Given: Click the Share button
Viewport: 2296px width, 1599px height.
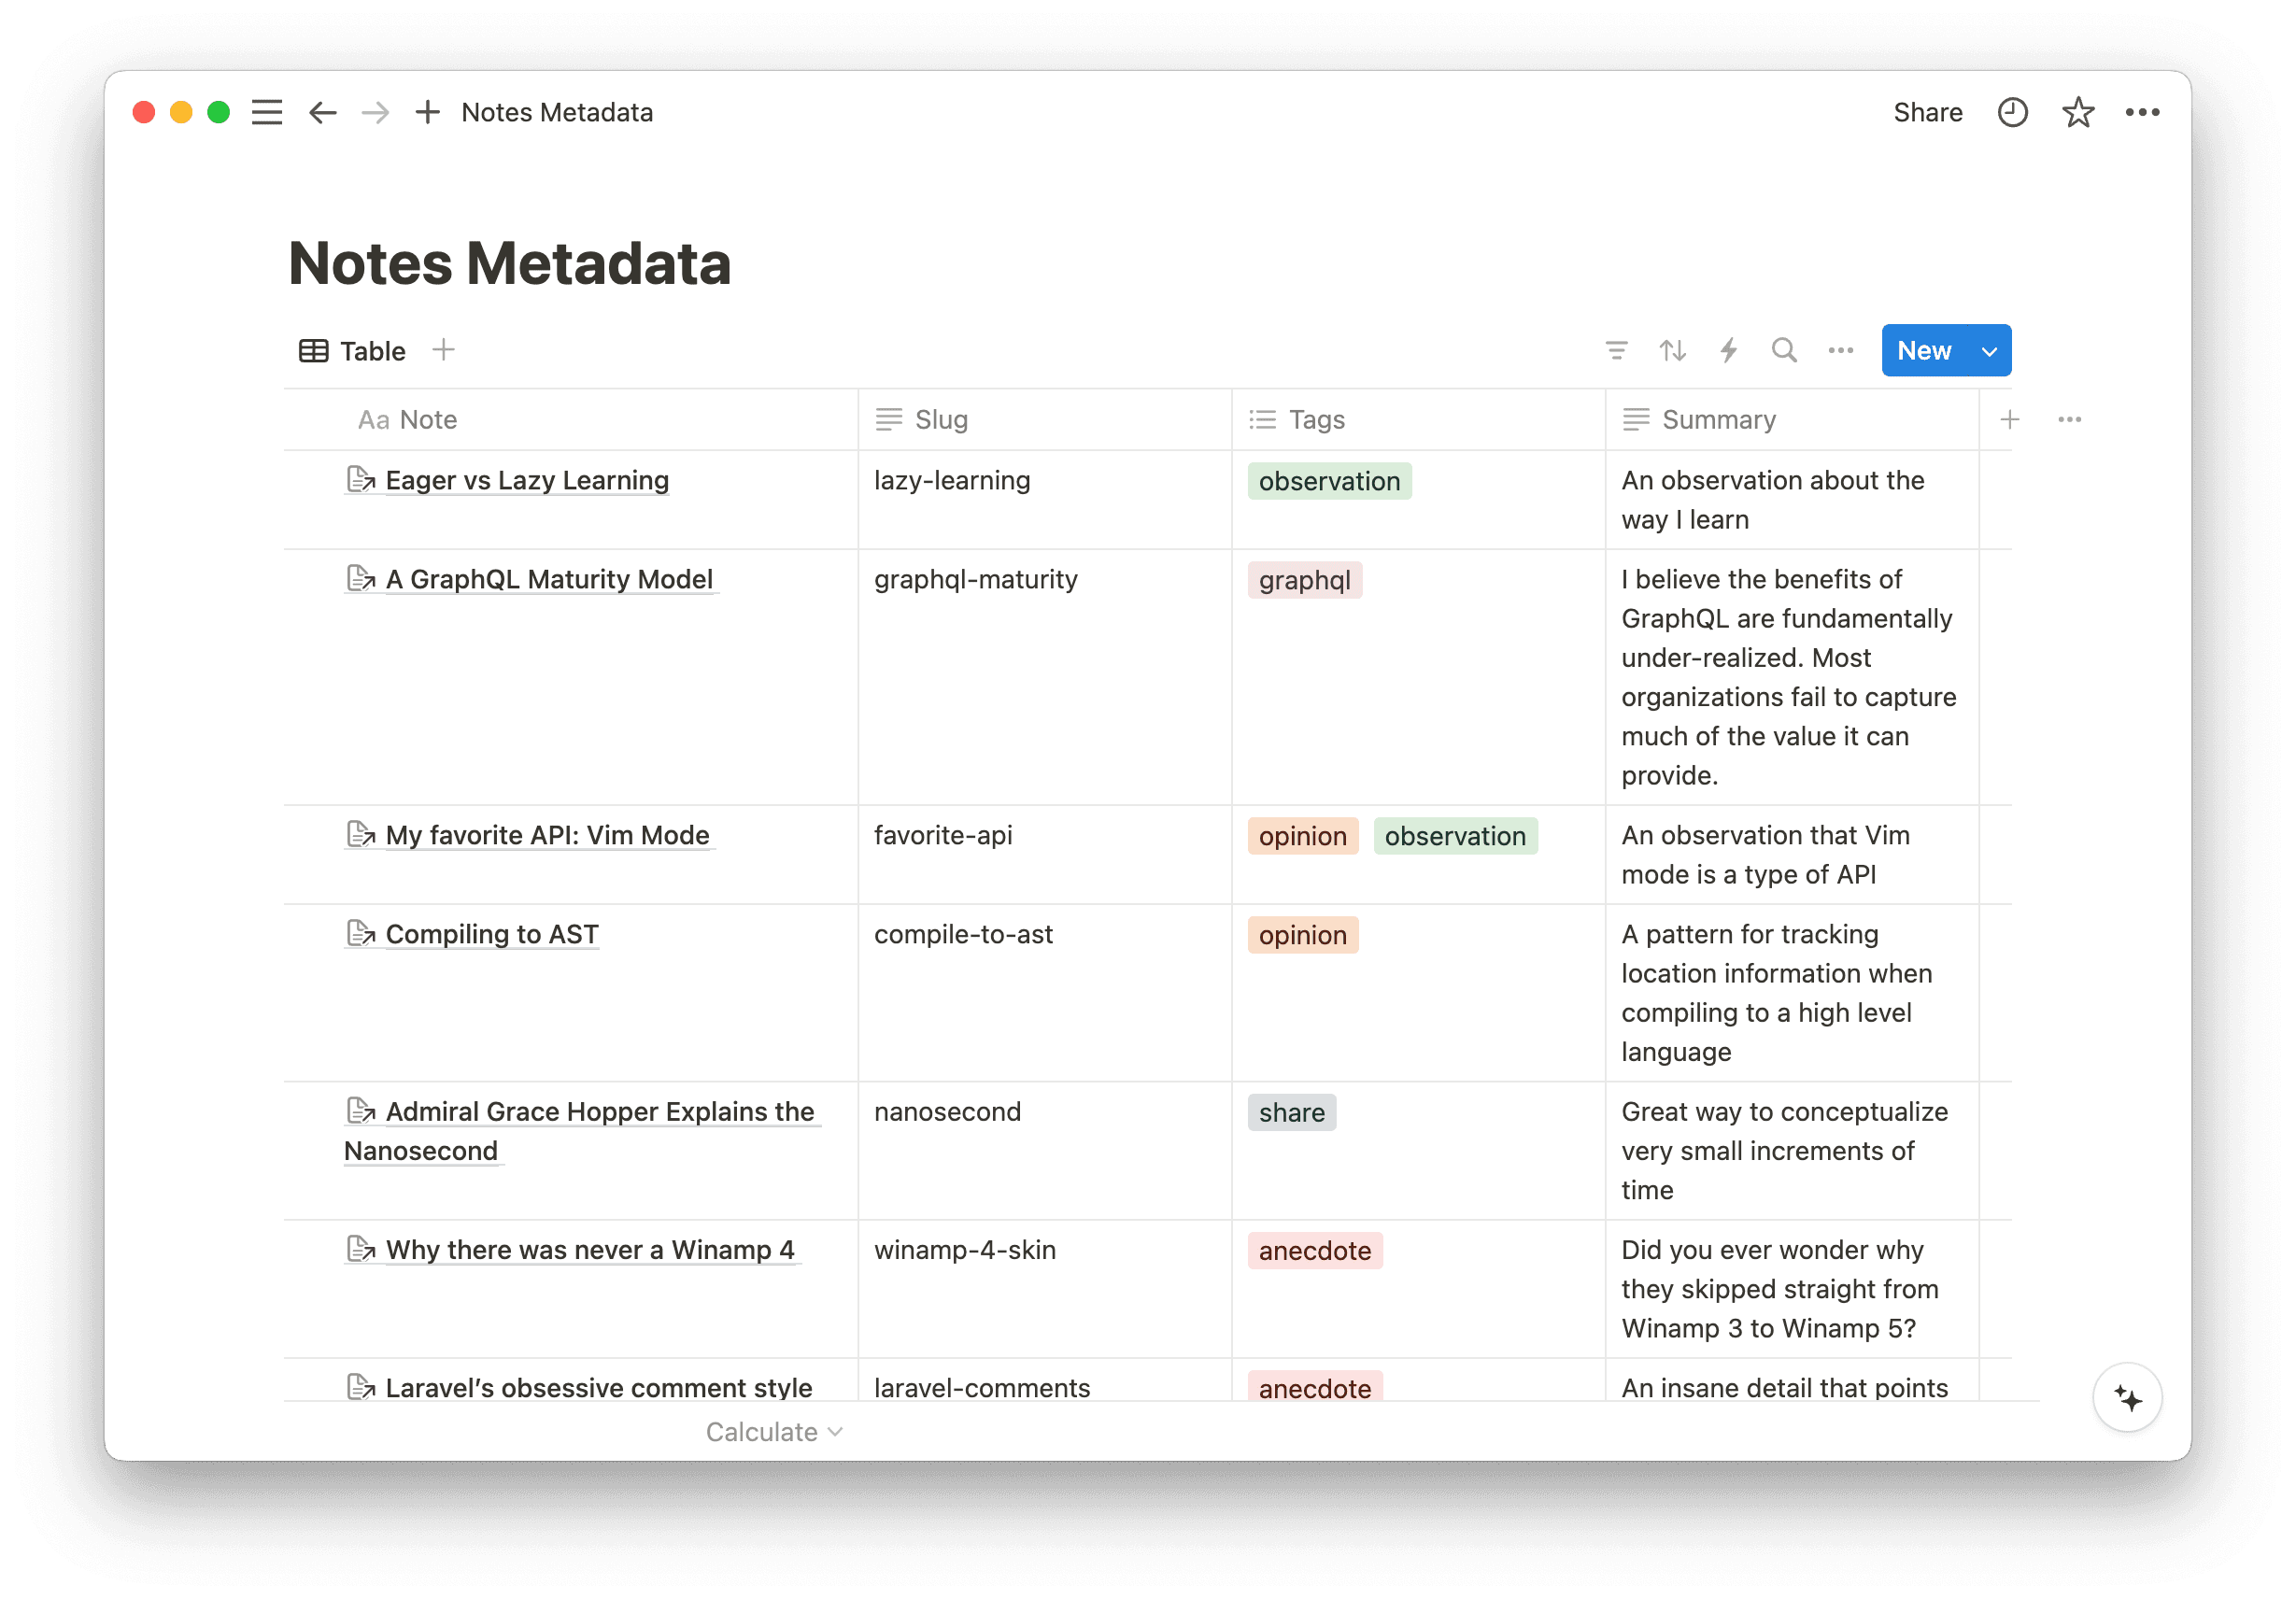Looking at the screenshot, I should click(1927, 112).
